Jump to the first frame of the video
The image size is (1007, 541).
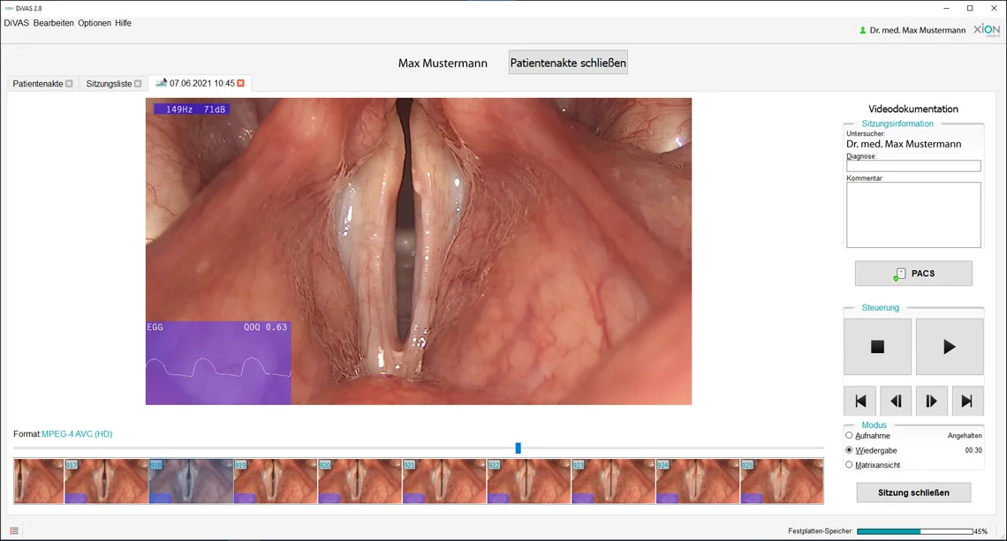coord(860,401)
